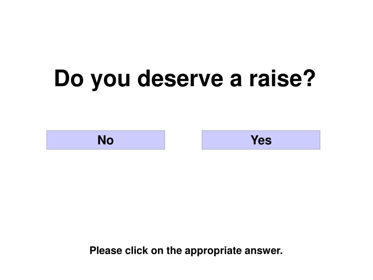Screen dimensions: 373x280
Task: Click the word "answer." in the instruction
Action: coord(264,251)
